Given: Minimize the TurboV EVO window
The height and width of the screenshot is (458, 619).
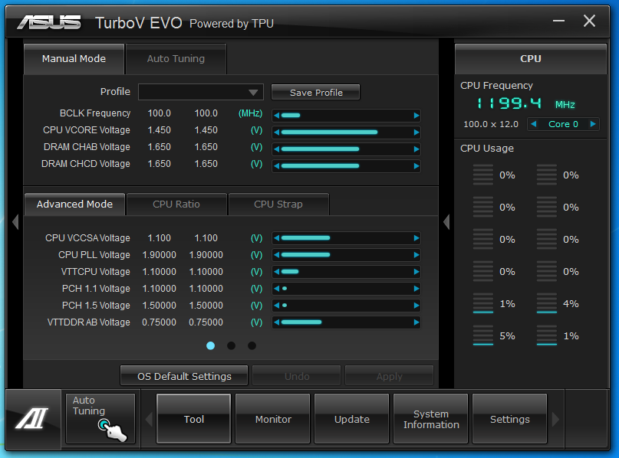Looking at the screenshot, I should pyautogui.click(x=558, y=21).
